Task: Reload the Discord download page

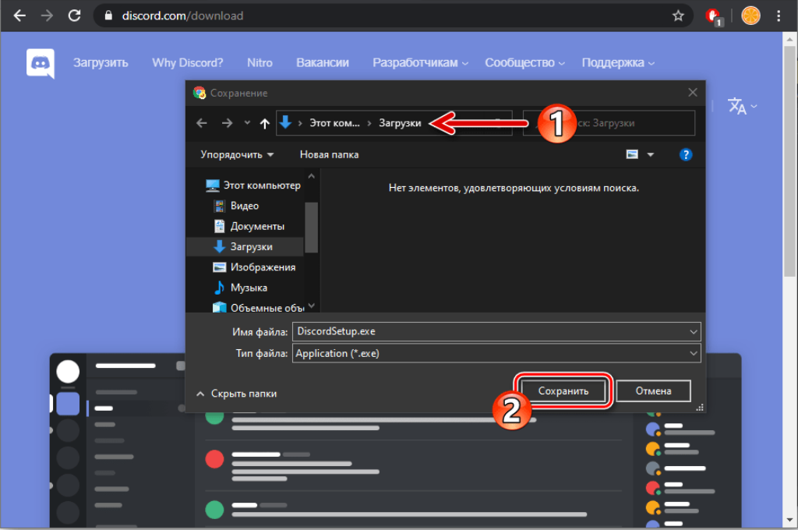Action: pyautogui.click(x=74, y=16)
